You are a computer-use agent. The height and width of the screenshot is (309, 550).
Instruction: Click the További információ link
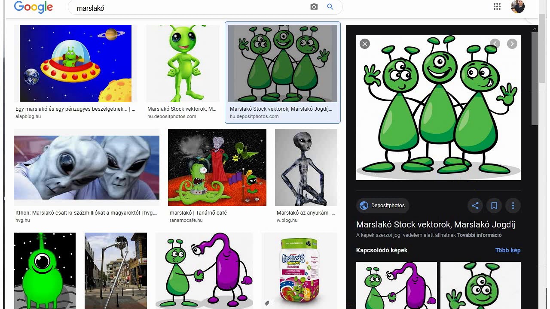tap(479, 235)
